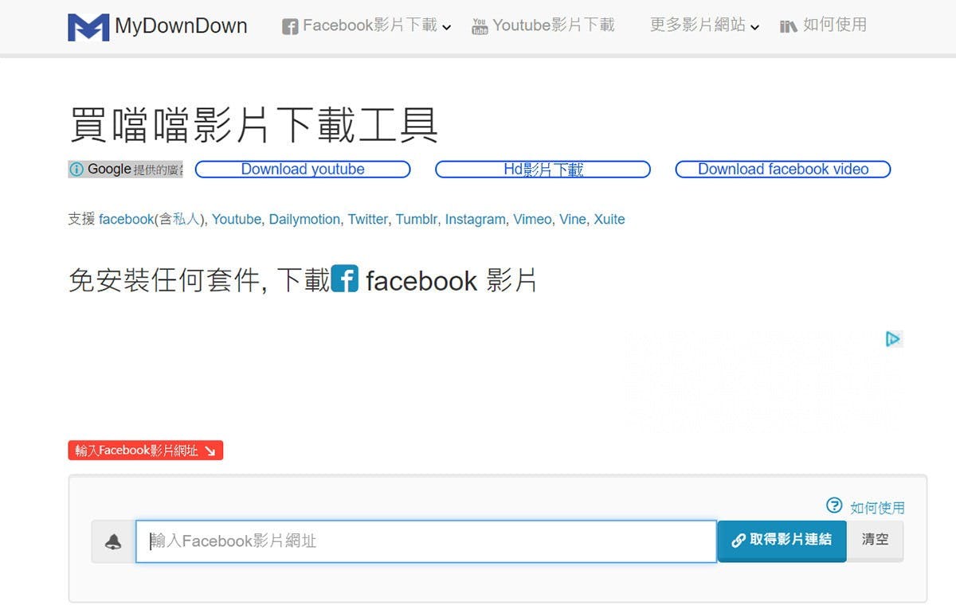956x613 pixels.
Task: Open the Youtube supported-site link
Action: (x=236, y=220)
